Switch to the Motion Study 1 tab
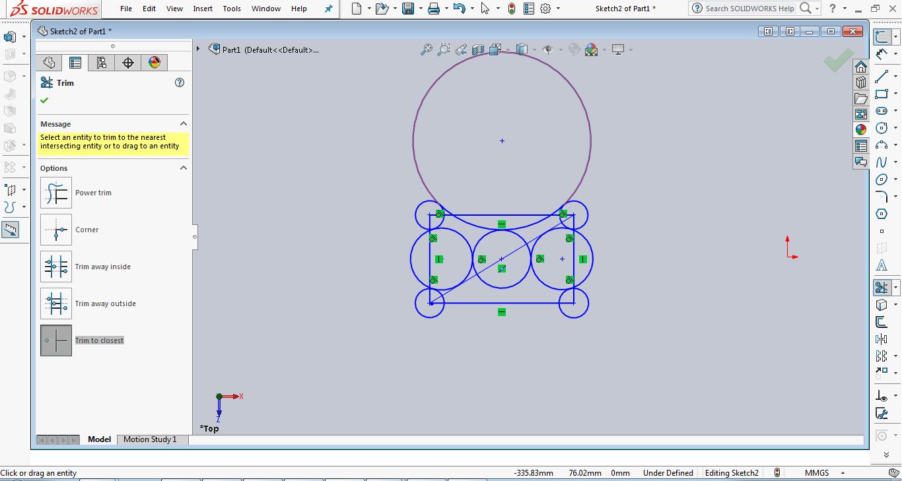The width and height of the screenshot is (902, 481). tap(150, 439)
